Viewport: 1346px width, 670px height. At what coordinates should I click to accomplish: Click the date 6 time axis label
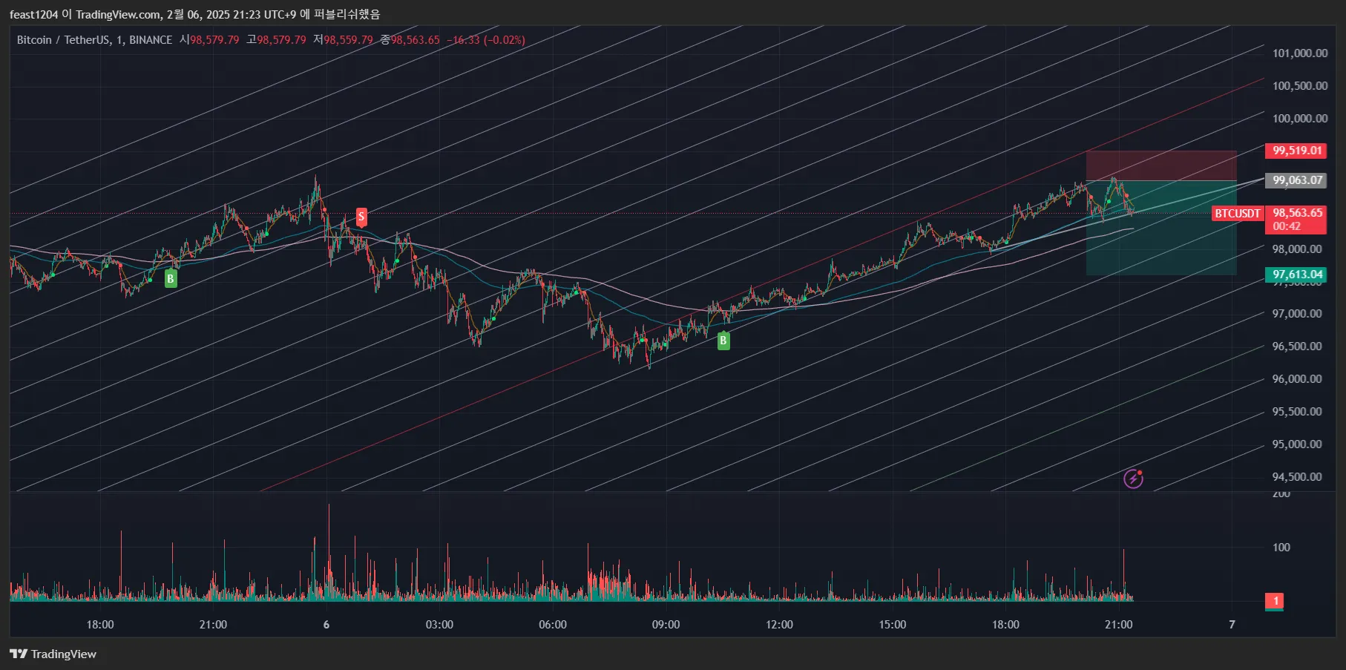point(326,625)
